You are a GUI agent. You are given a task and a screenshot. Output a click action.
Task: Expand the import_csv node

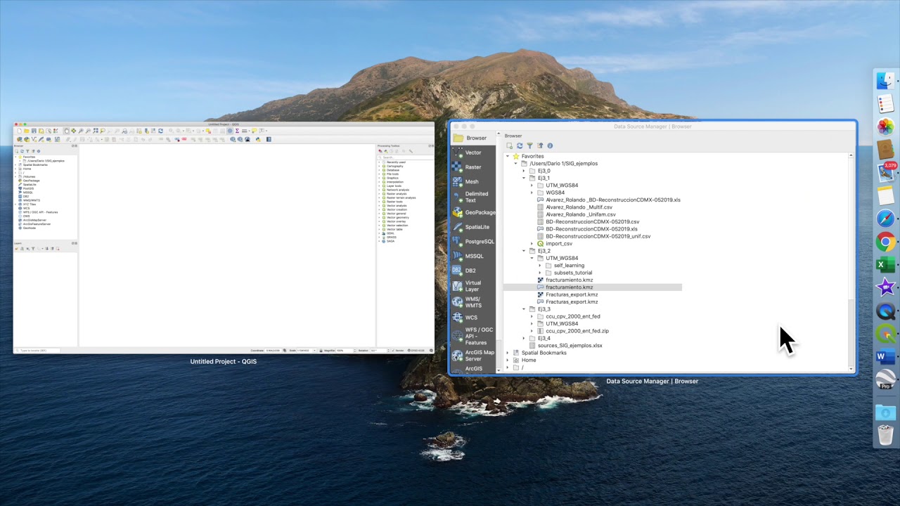532,243
